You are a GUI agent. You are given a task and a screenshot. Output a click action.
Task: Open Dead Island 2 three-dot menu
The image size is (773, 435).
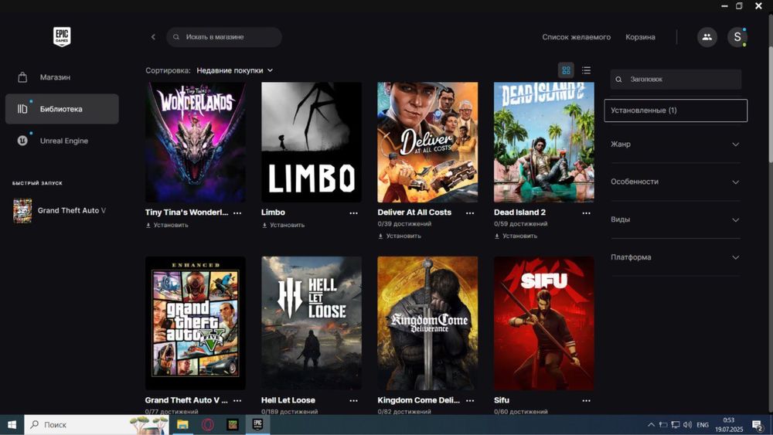pyautogui.click(x=586, y=212)
